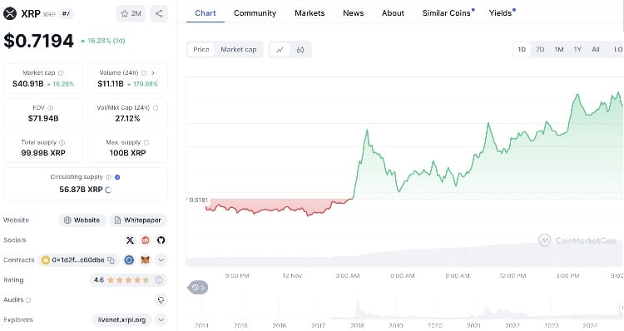Click the 56.87B XRP circulating supply value

[x=82, y=190]
